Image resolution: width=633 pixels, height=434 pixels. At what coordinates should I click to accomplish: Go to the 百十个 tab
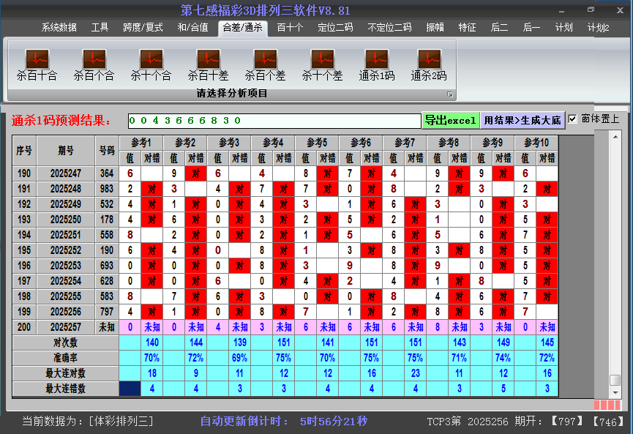[290, 28]
